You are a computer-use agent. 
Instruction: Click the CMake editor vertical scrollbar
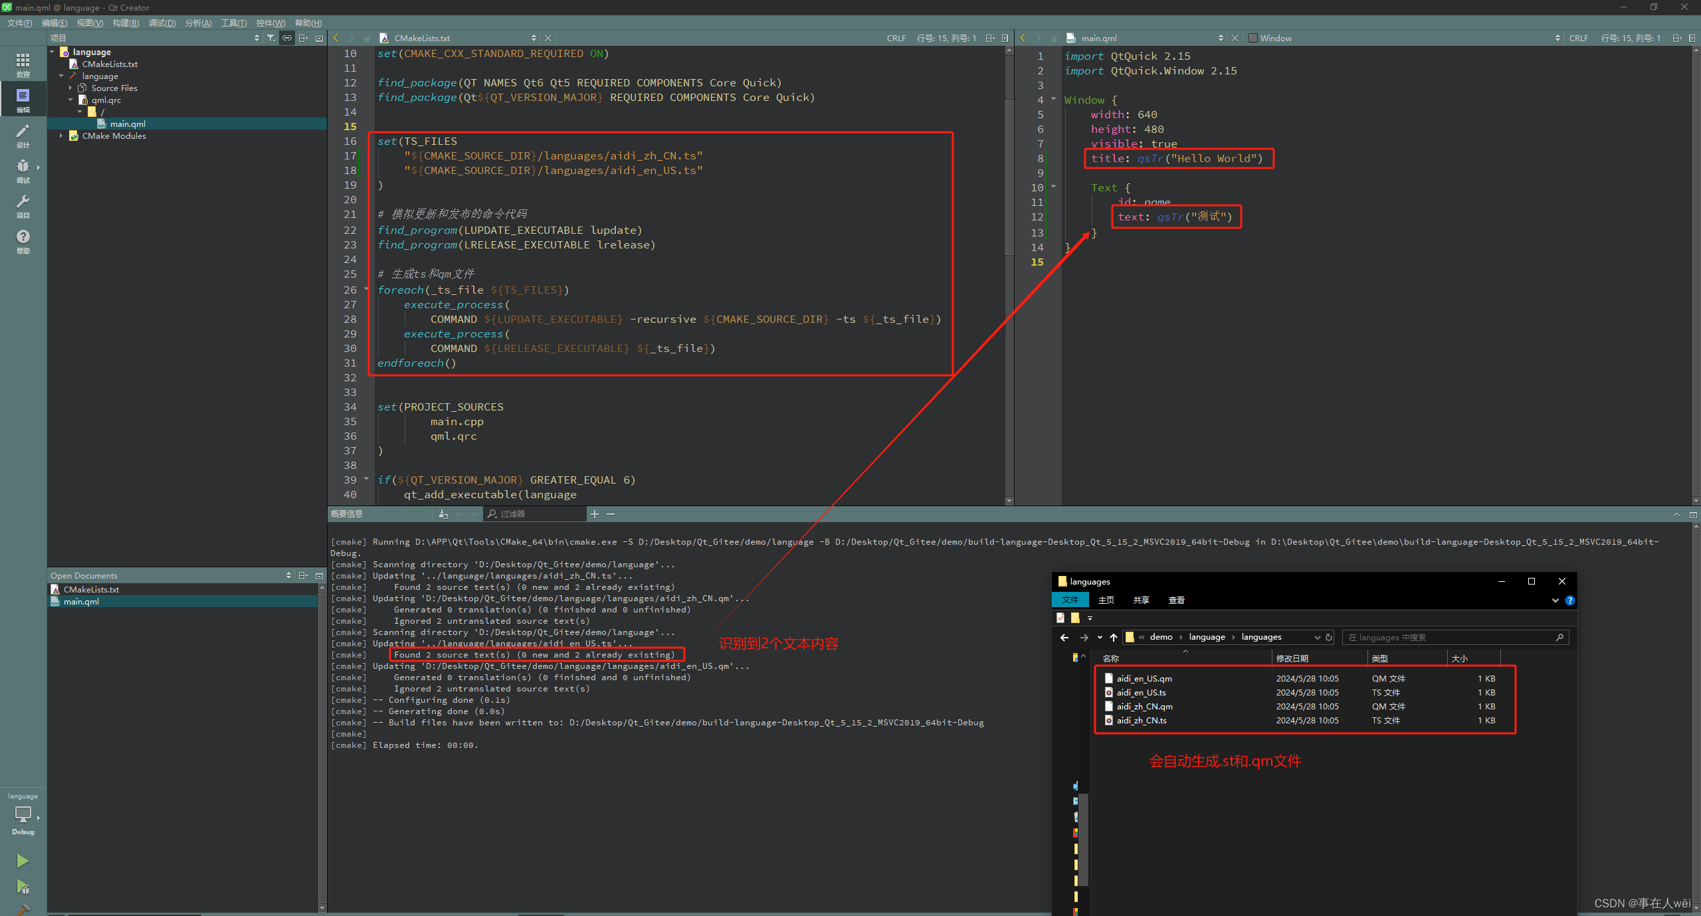1009,176
